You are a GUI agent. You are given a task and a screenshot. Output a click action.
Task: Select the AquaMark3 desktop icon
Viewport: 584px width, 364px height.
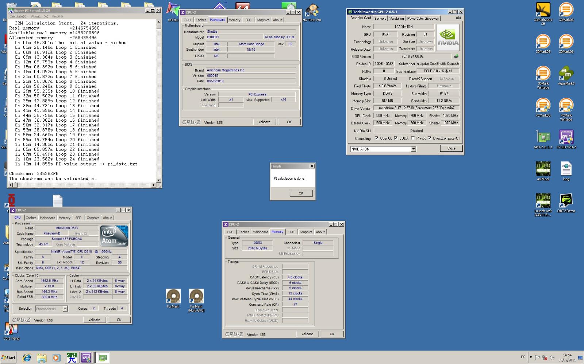(x=566, y=76)
